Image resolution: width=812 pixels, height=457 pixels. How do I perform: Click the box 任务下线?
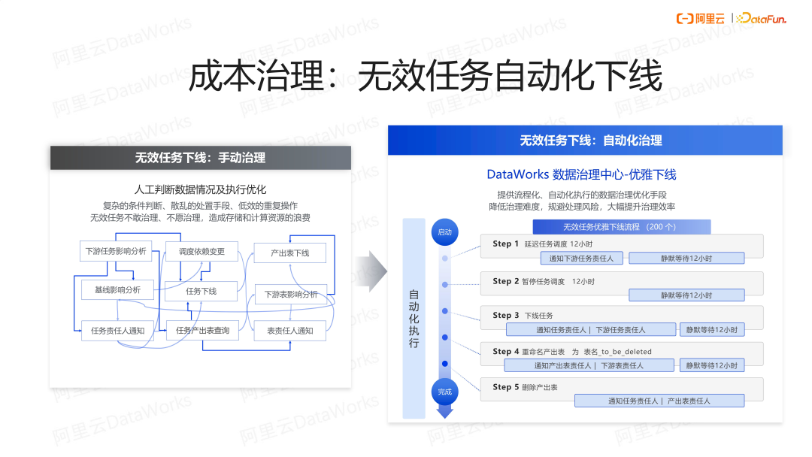201,292
